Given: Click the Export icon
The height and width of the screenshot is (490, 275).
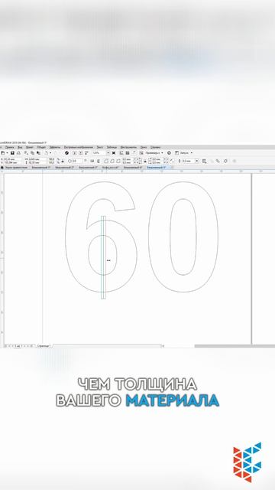Looking at the screenshot, I should [x=80, y=153].
